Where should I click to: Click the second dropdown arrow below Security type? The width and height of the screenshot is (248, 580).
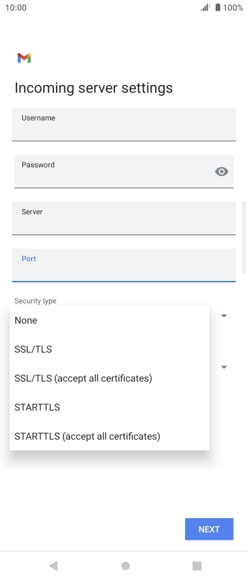point(224,367)
